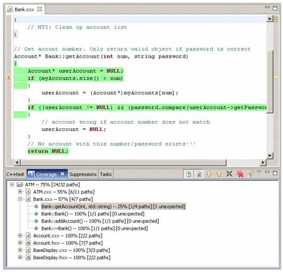Screen dimensions: 283x272
Task: Click the yellow down arrow toolbar icon
Action: pos(209,174)
